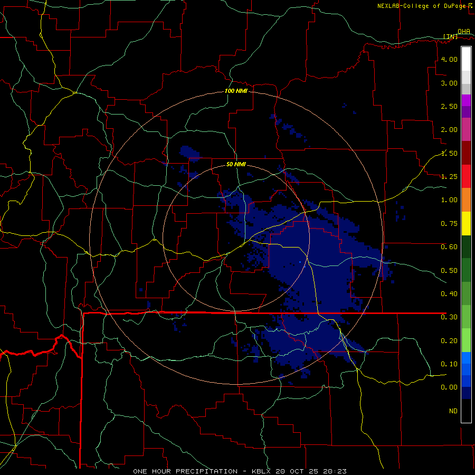Click the 2.00 legend value
475x475 pixels.
pos(449,130)
